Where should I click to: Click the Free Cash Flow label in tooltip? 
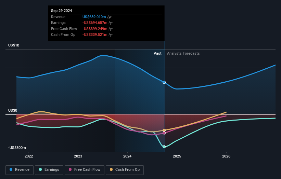click(x=64, y=29)
